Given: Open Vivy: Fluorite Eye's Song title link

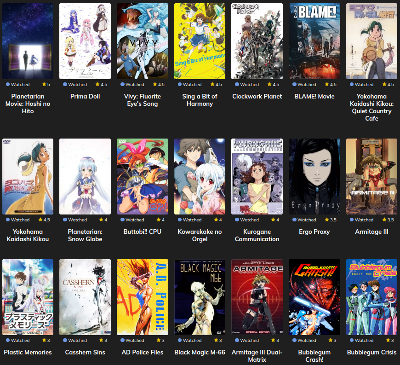Looking at the screenshot, I should 143,100.
